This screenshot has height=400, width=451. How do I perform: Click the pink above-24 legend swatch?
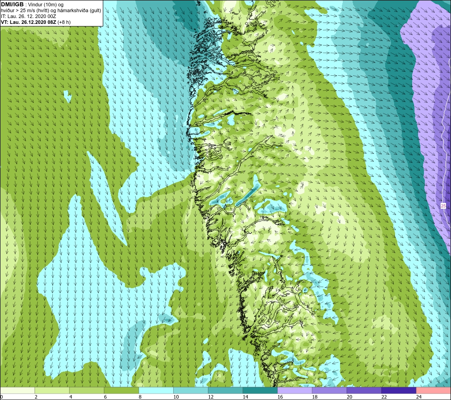[433, 391]
